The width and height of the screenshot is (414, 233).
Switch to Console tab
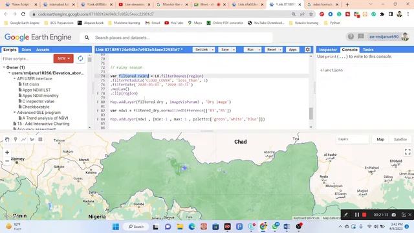pyautogui.click(x=349, y=50)
